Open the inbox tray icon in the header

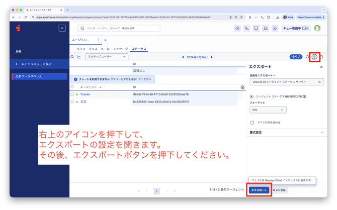pos(266,28)
